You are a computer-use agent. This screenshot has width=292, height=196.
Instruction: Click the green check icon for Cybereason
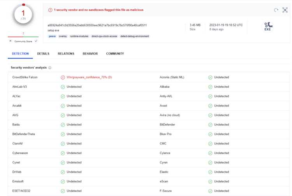(63, 153)
